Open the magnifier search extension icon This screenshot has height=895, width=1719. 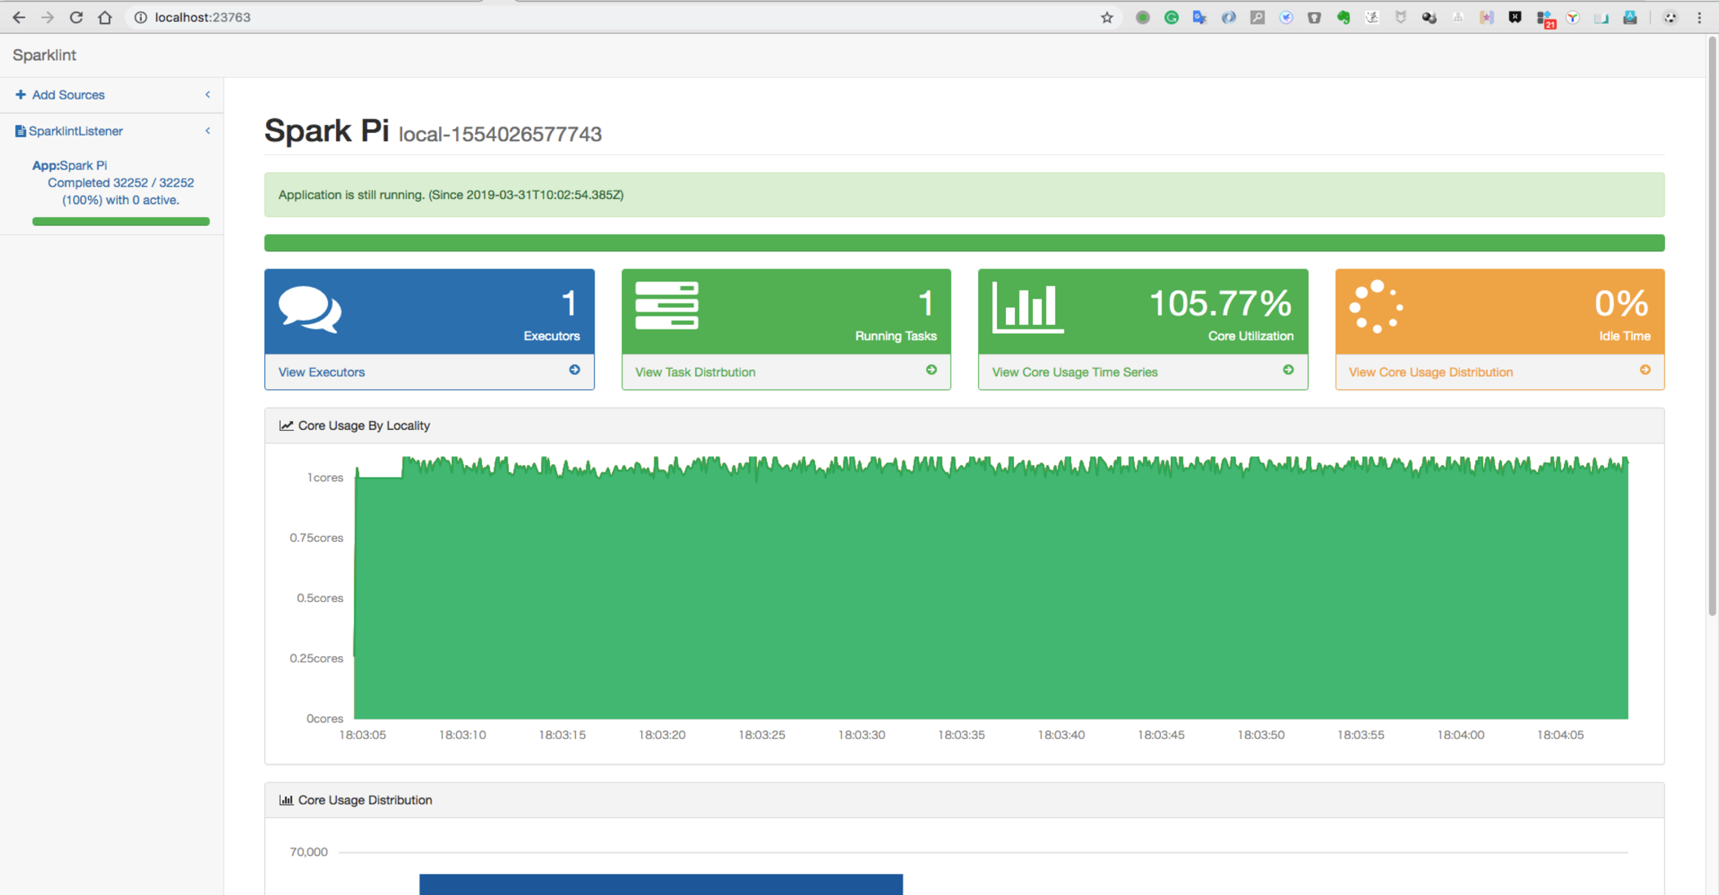(1257, 17)
